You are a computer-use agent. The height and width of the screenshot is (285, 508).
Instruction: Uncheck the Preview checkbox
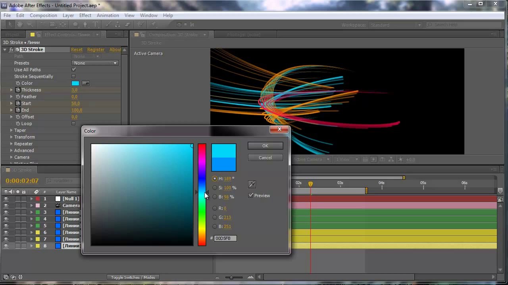click(251, 196)
